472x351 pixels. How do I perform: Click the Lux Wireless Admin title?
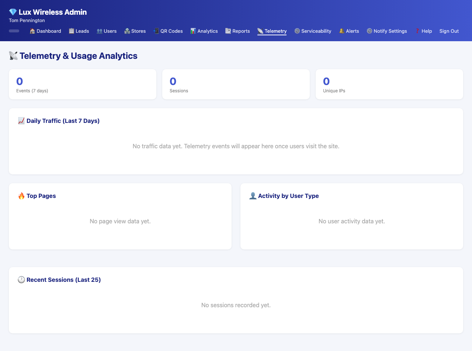(x=53, y=12)
